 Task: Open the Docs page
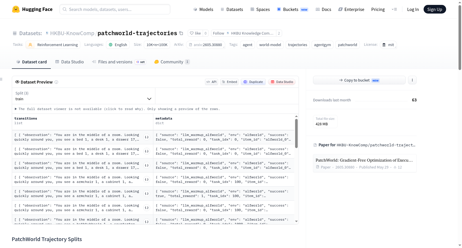[x=323, y=10]
